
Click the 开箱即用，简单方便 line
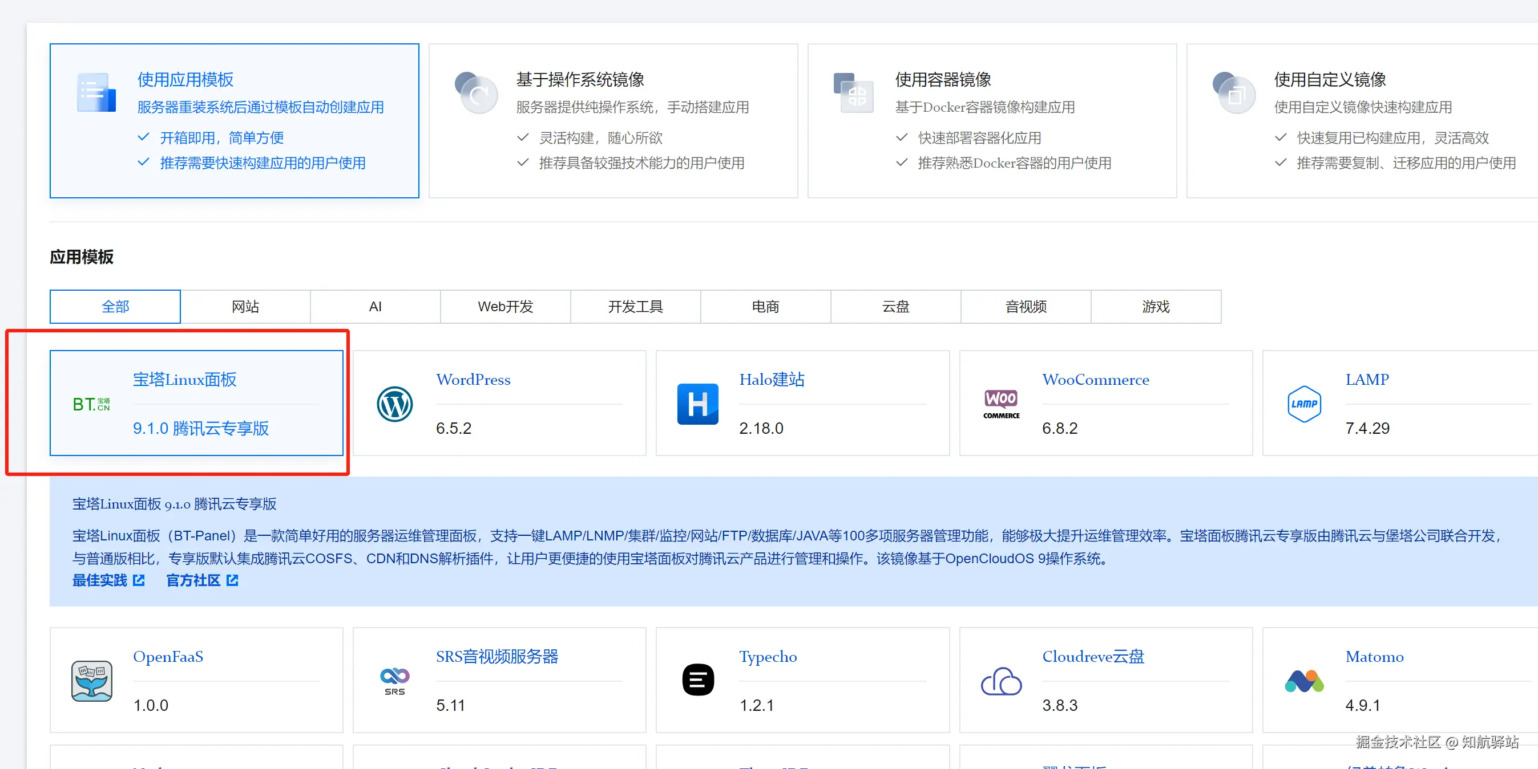click(x=221, y=138)
